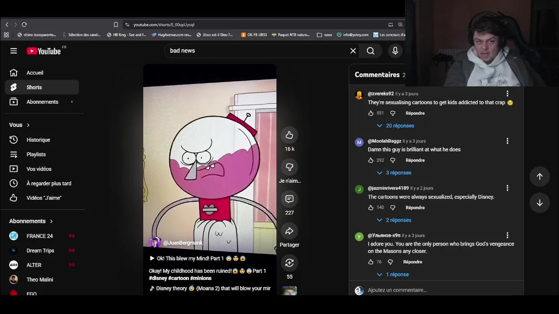The image size is (559, 314).
Task: Open FRANCE 24 subscription channel
Action: click(42, 236)
